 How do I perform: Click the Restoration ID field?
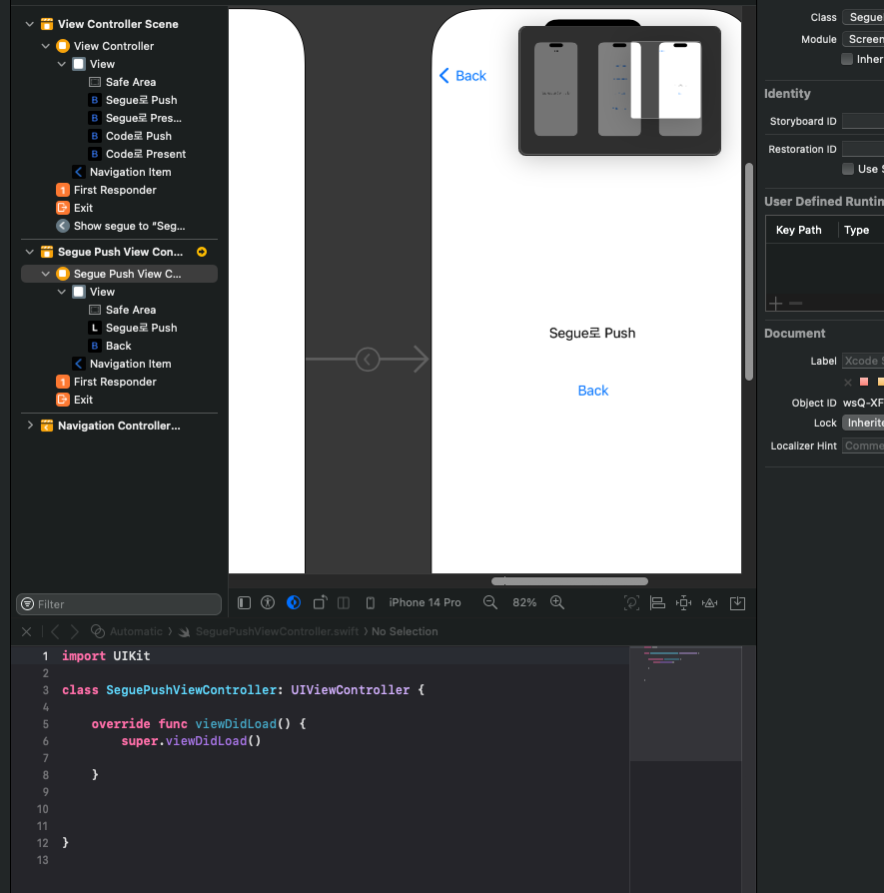point(863,149)
